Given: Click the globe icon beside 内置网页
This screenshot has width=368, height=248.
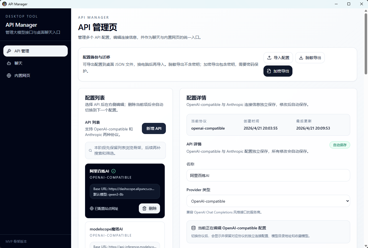Looking at the screenshot, I should (9, 76).
